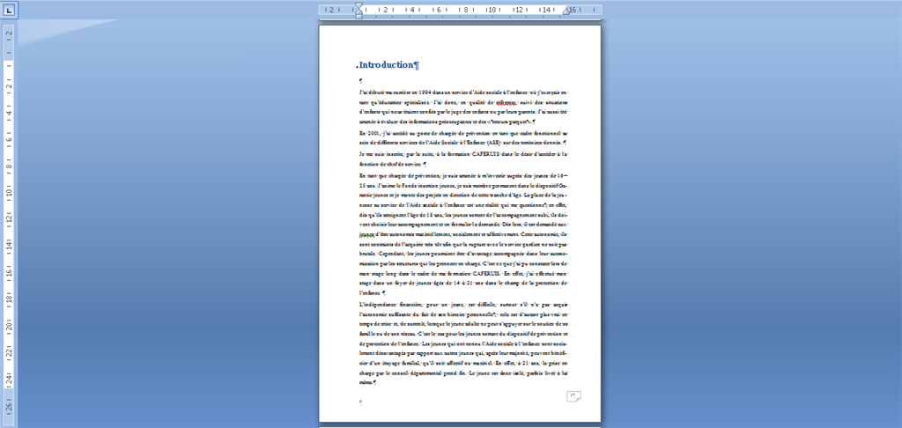Screen dimensions: 902x428
Task: Select the first line indent marker
Action: click(359, 6)
